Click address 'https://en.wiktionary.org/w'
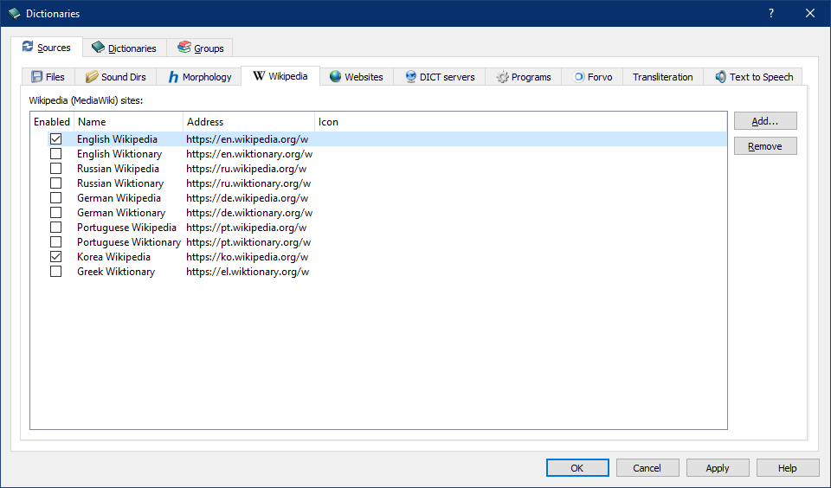Viewport: 831px width, 488px height. point(249,154)
